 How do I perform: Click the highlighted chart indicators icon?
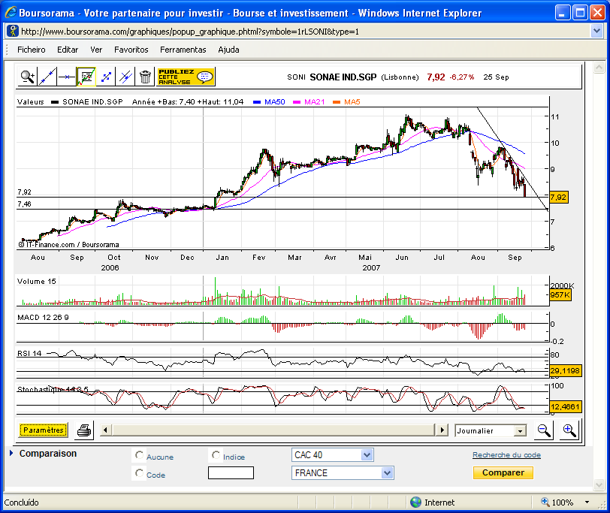(86, 76)
